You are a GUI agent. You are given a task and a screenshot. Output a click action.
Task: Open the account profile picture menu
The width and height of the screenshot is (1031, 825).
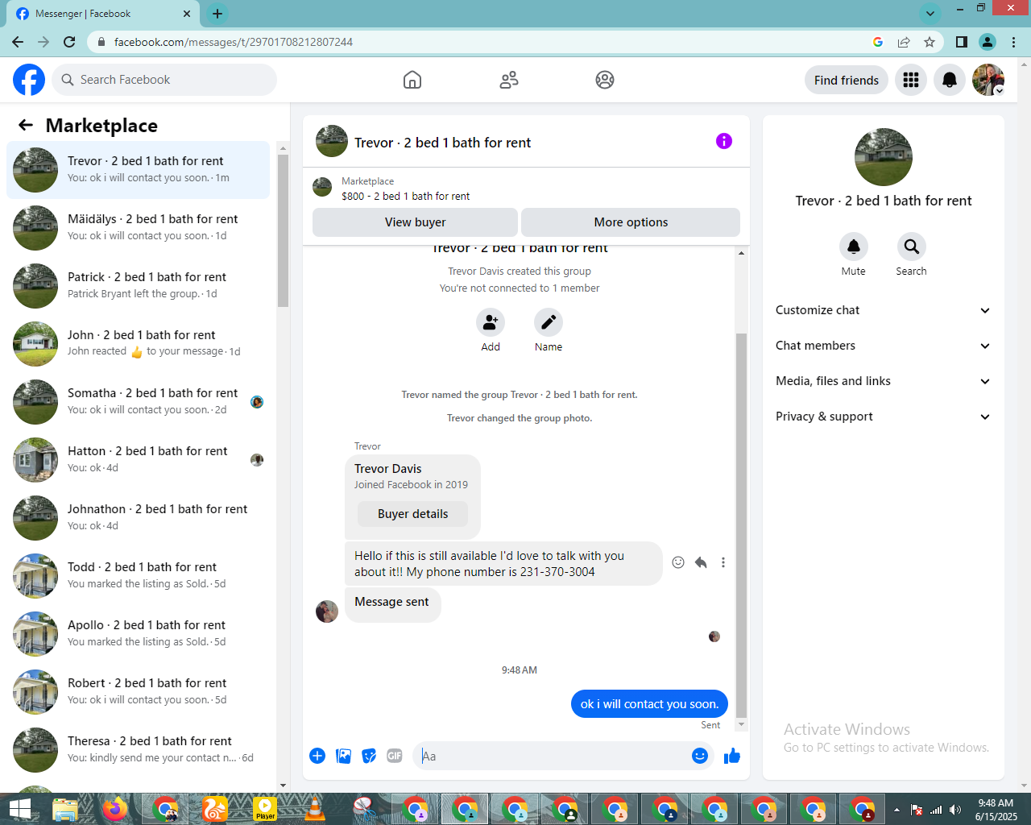click(x=988, y=80)
